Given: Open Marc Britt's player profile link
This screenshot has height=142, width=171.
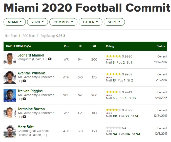Looking at the screenshot, I should (26, 127).
